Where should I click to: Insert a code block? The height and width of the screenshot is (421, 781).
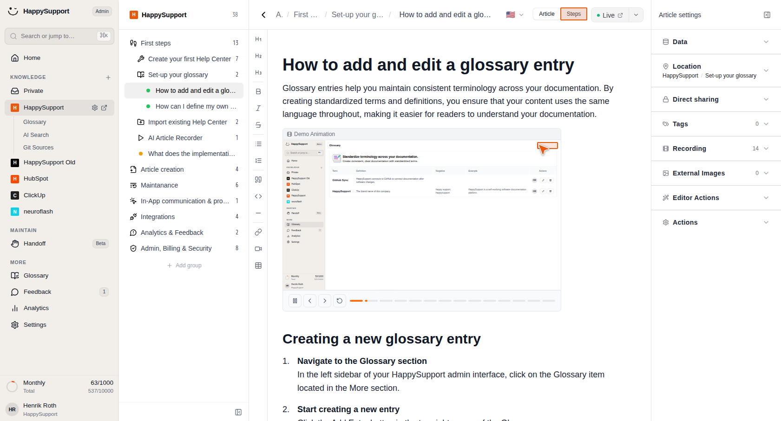click(258, 196)
